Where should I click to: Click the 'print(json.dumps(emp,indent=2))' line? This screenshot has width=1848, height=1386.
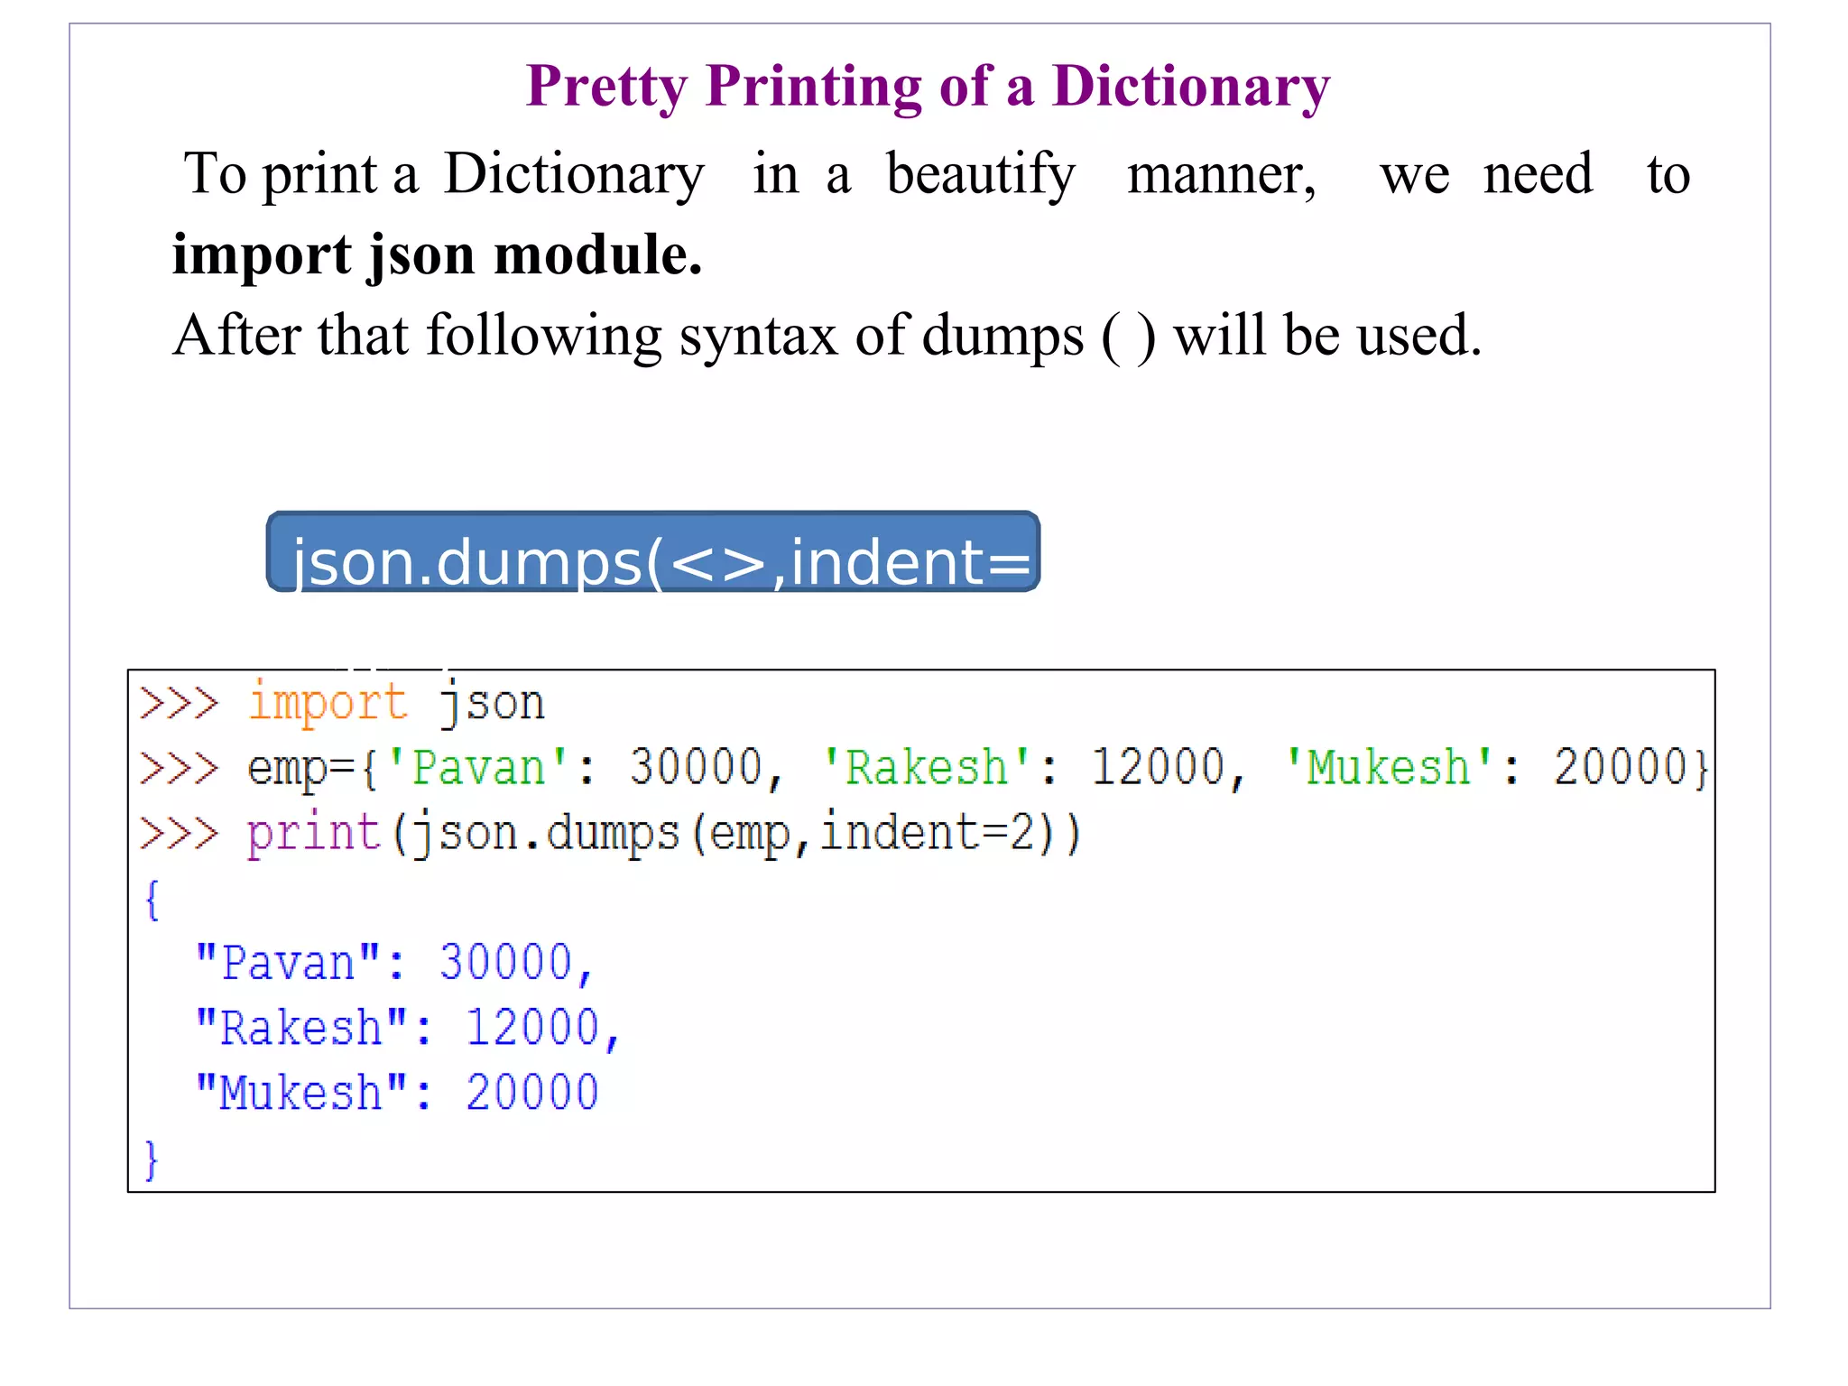click(x=611, y=834)
